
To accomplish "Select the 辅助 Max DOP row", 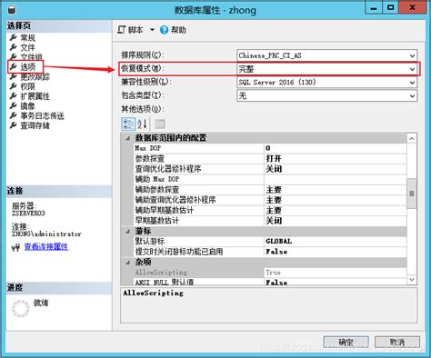I will click(x=270, y=179).
